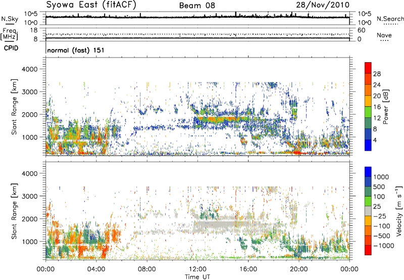
Task: Click the Velocity [m s⁻¹] colorbar title
Action: point(399,211)
